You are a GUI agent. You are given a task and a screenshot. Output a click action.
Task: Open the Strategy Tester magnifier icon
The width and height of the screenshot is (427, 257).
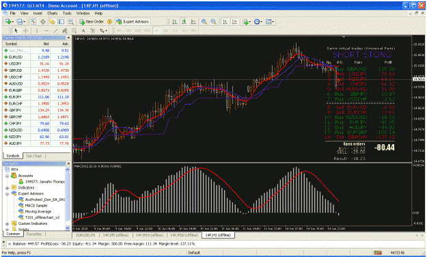(x=70, y=21)
